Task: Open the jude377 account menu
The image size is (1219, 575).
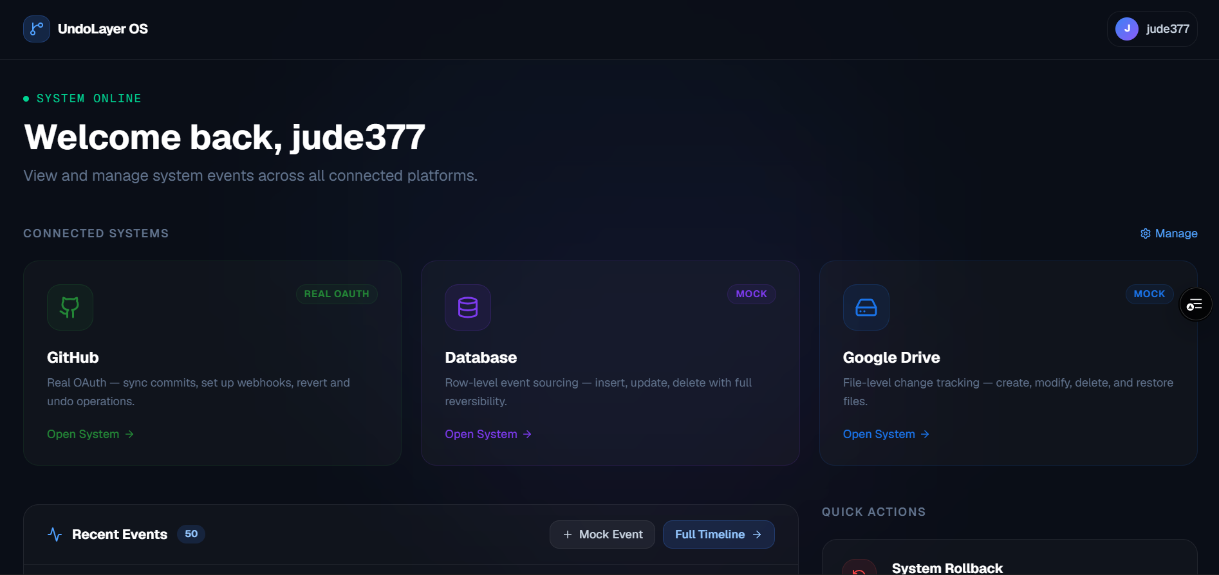Action: [x=1152, y=29]
